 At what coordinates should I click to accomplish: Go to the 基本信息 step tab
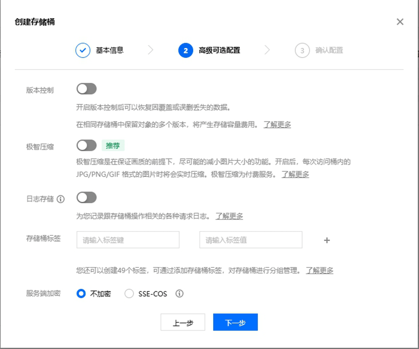pos(109,50)
